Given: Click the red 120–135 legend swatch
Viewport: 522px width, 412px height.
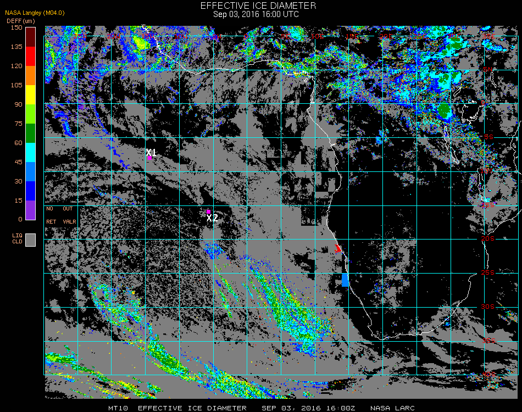Looking at the screenshot, I should pos(31,56).
